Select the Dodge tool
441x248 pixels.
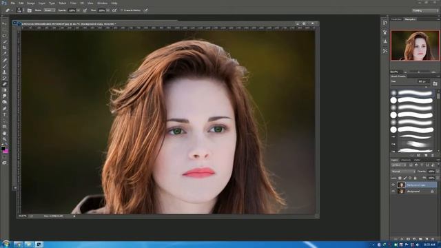(4, 102)
